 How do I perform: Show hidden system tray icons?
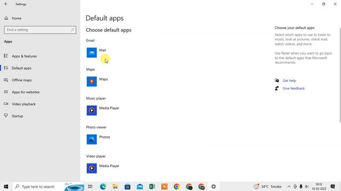coord(289,186)
